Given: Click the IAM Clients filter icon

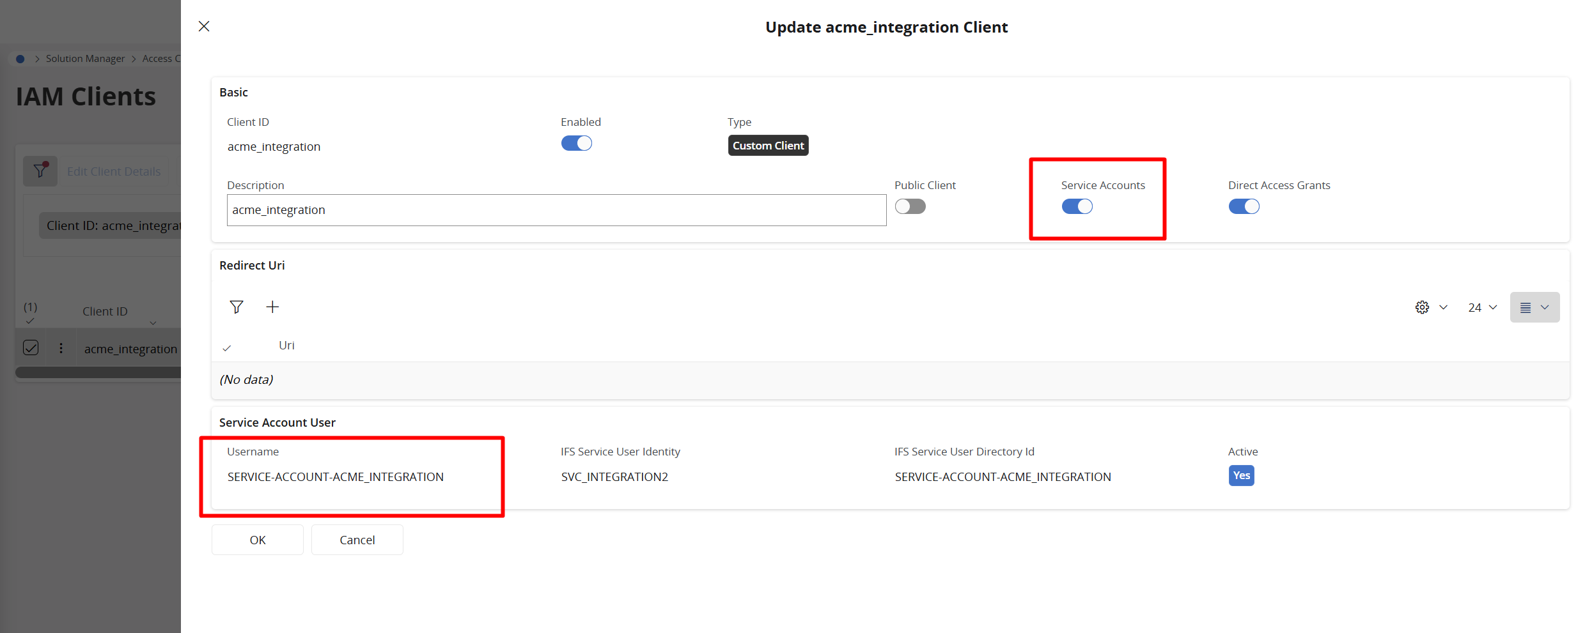Looking at the screenshot, I should [40, 171].
